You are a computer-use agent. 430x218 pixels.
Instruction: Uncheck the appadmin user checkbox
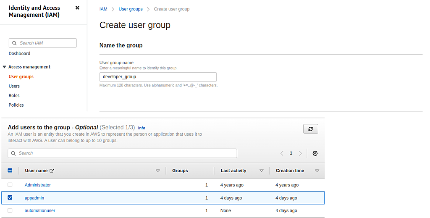point(10,197)
